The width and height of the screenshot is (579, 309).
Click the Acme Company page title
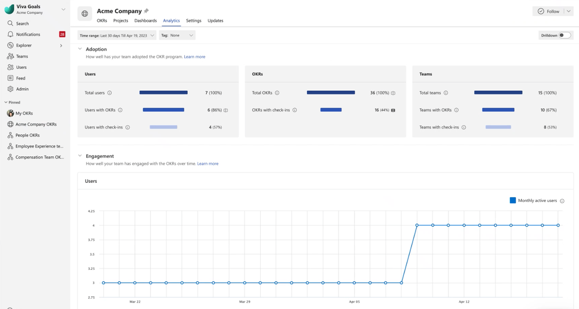click(x=119, y=11)
